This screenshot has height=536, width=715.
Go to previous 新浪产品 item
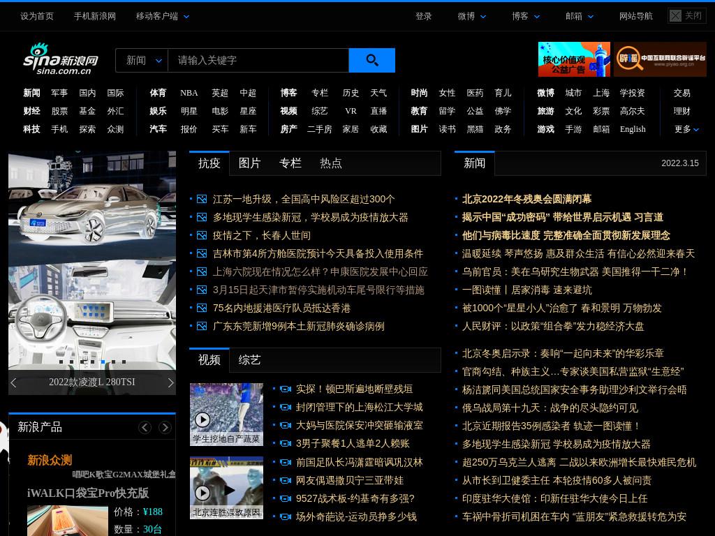(145, 428)
